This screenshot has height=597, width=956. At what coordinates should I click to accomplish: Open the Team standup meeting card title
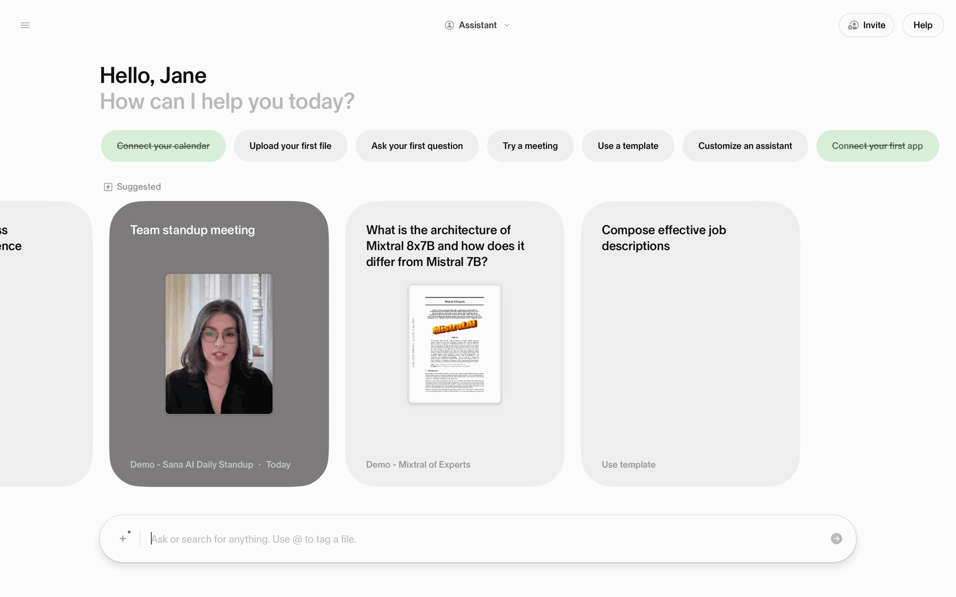tap(193, 230)
